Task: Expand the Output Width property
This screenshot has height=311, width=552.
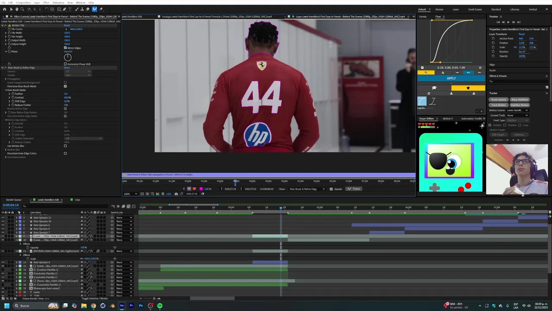Action: pos(6,40)
